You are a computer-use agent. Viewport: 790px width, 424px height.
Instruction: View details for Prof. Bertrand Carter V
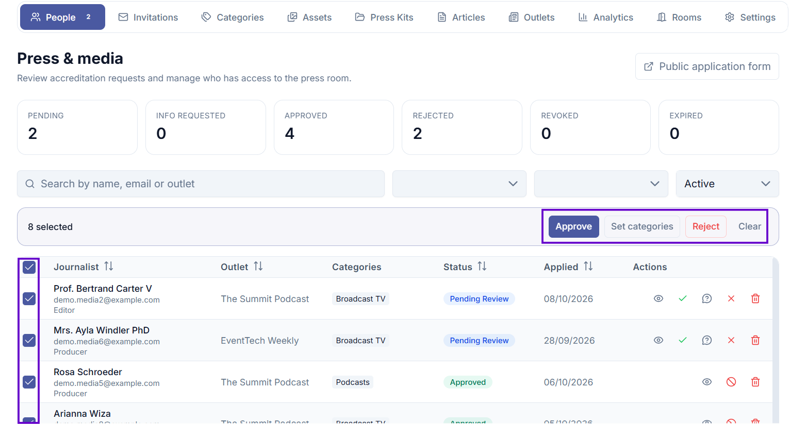click(x=659, y=298)
